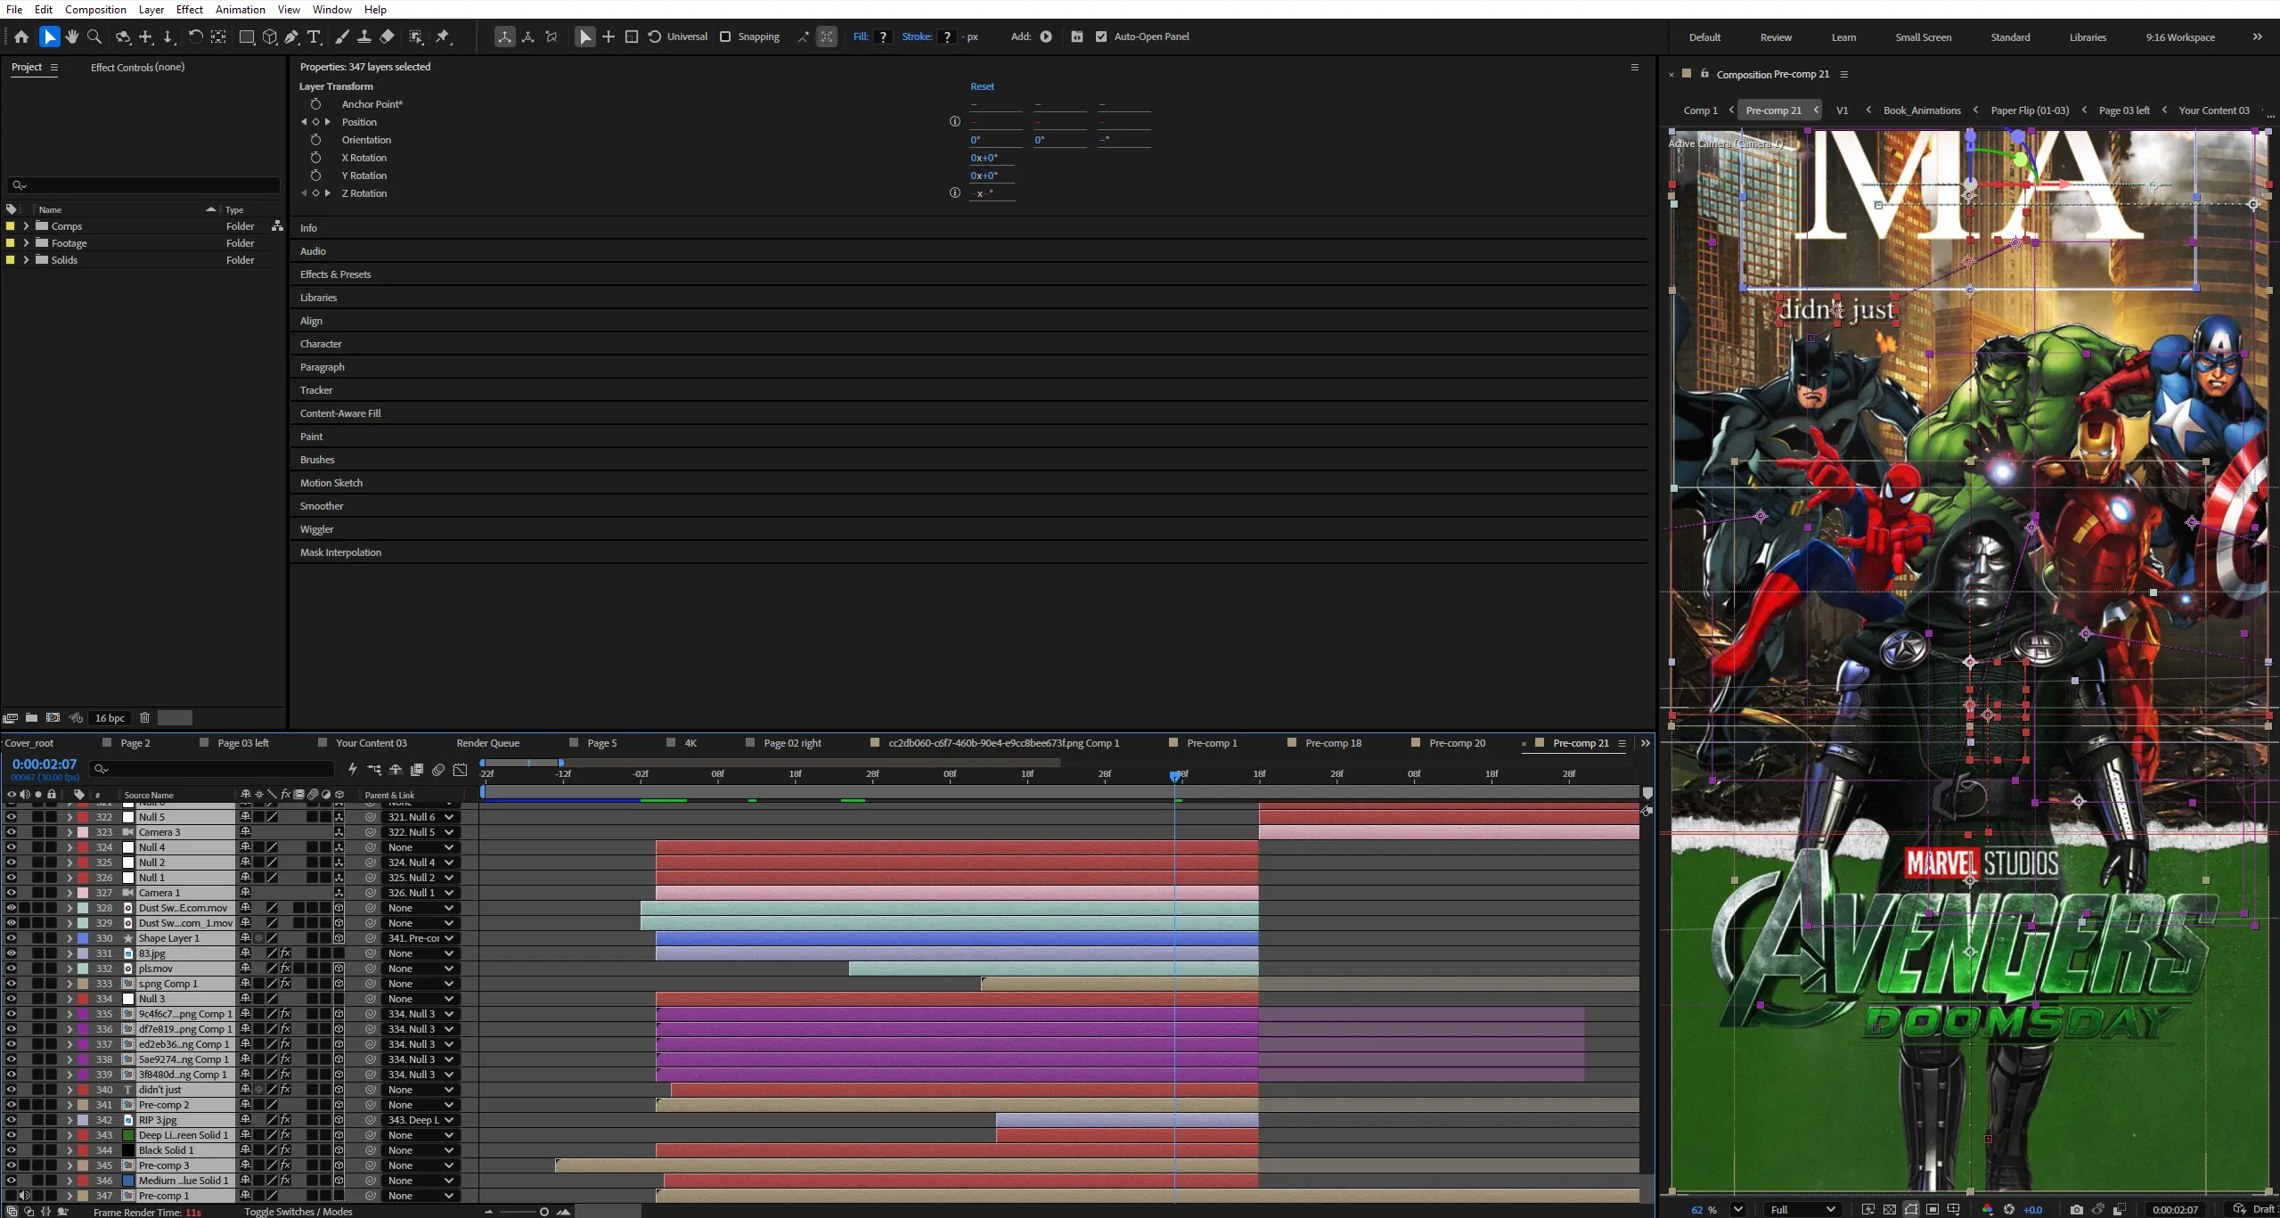The width and height of the screenshot is (2280, 1218).
Task: Toggle visibility of the 83.jpg layer
Action: coord(11,953)
